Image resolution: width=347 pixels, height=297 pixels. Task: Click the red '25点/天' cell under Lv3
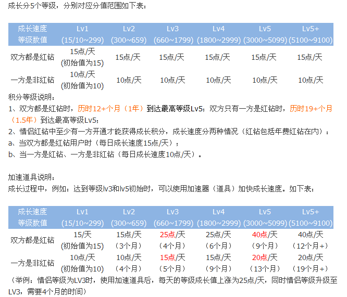pyautogui.click(x=172, y=240)
